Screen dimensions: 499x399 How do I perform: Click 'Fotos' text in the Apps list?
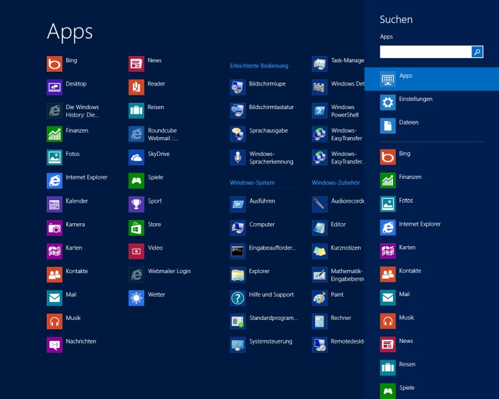coord(72,154)
